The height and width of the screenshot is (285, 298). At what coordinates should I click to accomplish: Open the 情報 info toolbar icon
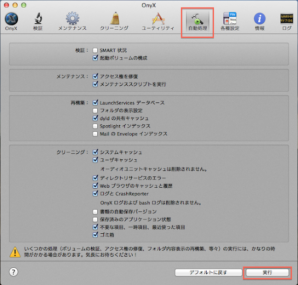(260, 21)
